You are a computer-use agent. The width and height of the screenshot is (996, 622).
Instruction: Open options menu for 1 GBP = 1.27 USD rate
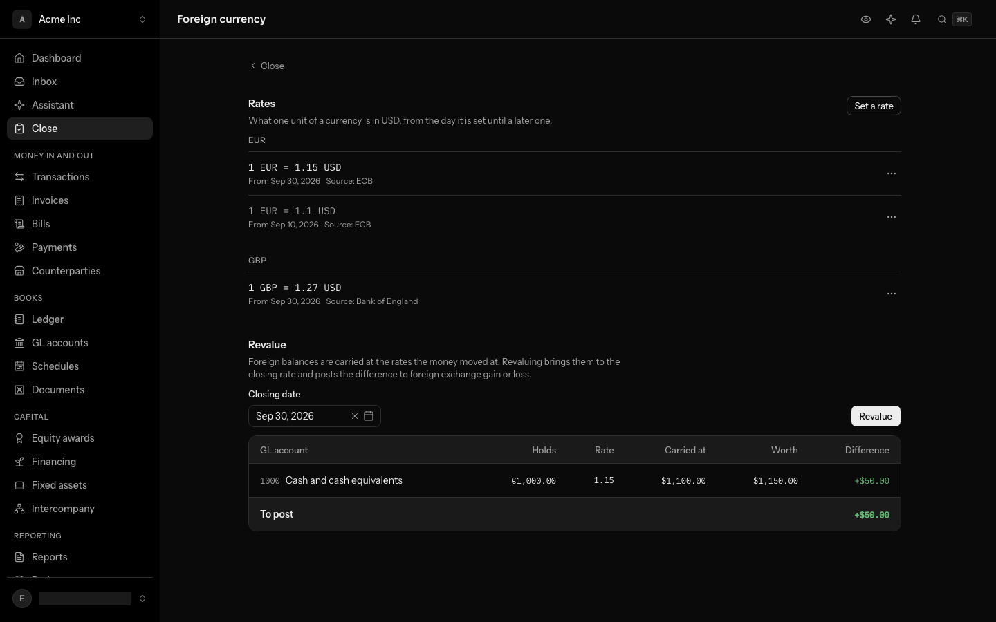[892, 294]
